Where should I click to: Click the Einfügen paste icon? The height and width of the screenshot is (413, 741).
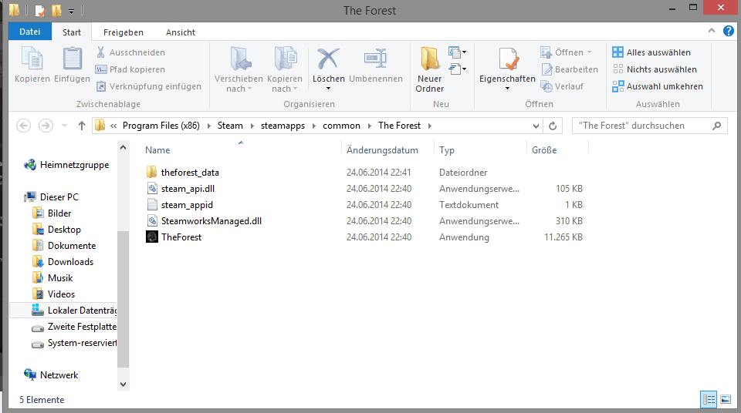tap(72, 60)
